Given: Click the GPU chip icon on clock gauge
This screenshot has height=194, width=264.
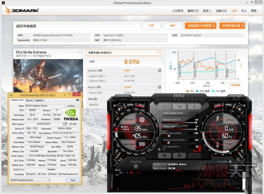Looking at the screenshot, I should pyautogui.click(x=142, y=120).
